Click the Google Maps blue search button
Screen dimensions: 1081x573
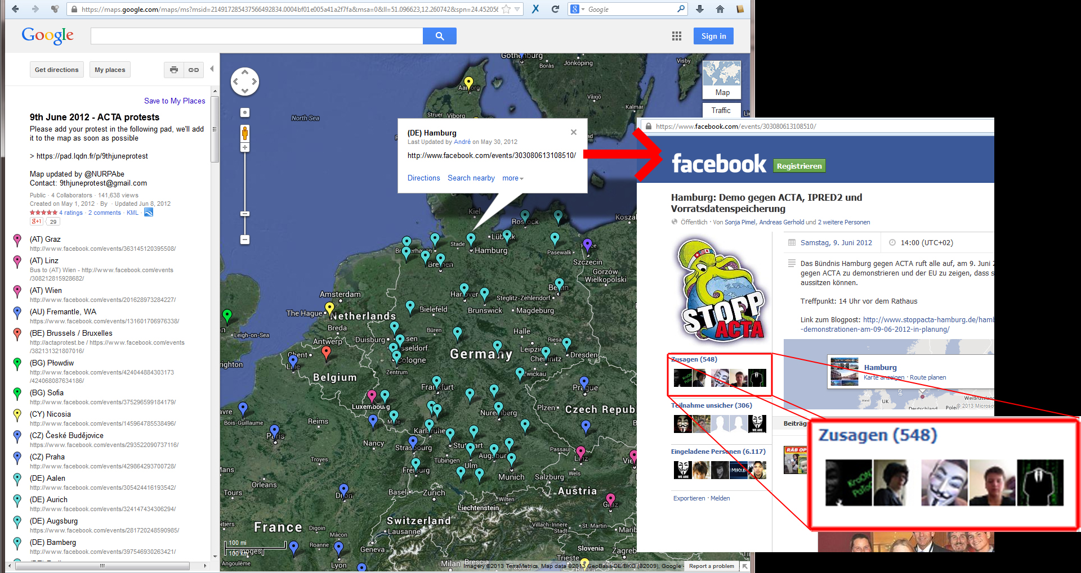pos(439,36)
